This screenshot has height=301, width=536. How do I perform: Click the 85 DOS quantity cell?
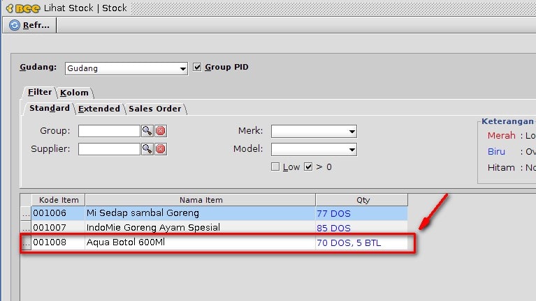pos(362,228)
